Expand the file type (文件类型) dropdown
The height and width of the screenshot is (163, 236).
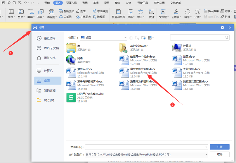206,155
